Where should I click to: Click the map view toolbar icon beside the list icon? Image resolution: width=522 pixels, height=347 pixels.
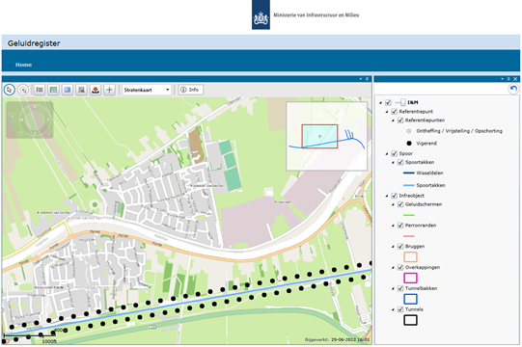53,90
